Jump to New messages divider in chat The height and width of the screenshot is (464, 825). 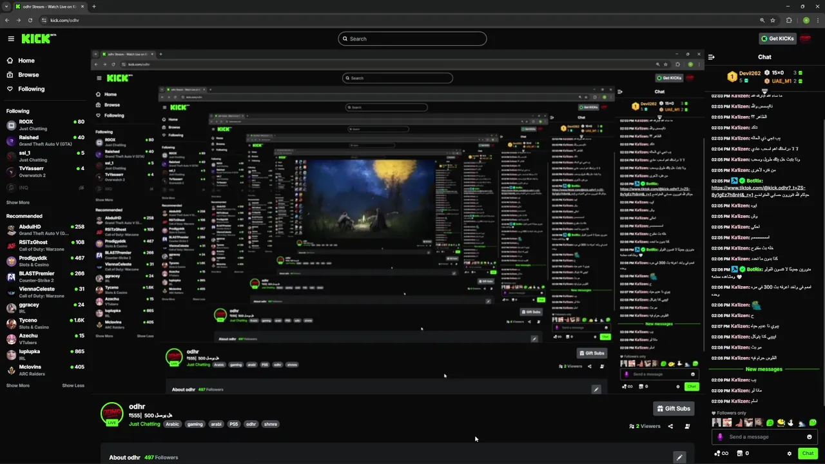click(764, 369)
